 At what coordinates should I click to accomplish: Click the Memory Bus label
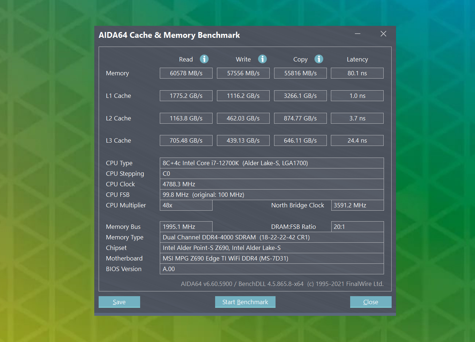[x=123, y=227]
